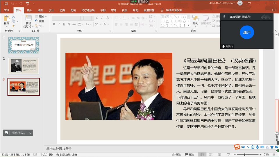This screenshot has height=157, width=279.
Task: Select the Format Painter brush icon
Action: point(14,26)
